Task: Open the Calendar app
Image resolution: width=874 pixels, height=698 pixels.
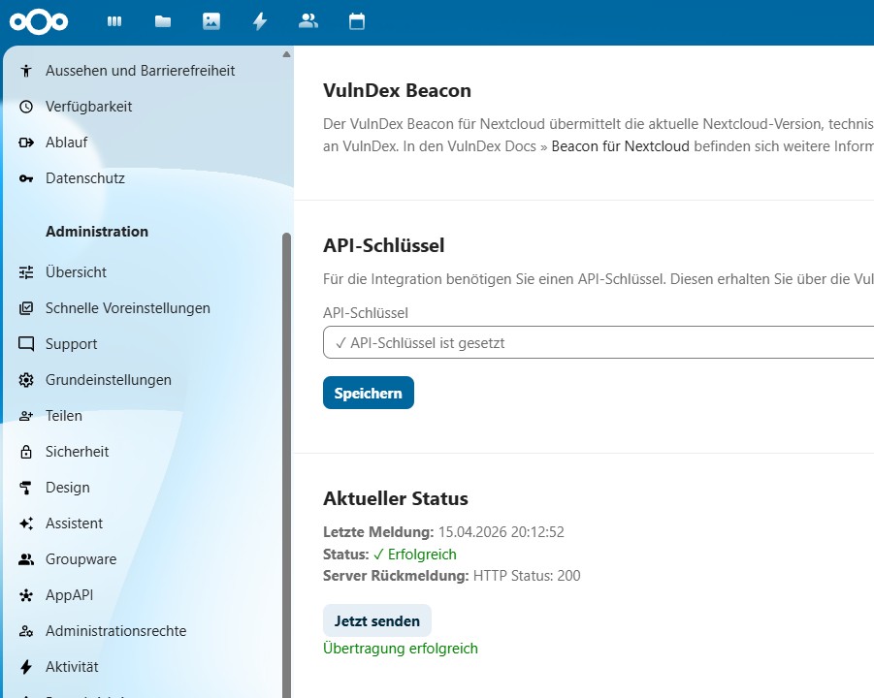Action: 356,21
